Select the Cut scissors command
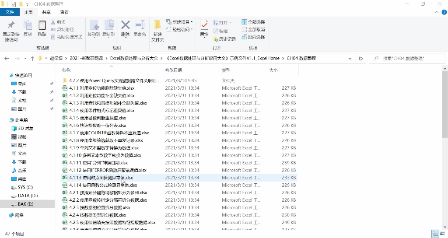448x238 pixels. [x=58, y=22]
